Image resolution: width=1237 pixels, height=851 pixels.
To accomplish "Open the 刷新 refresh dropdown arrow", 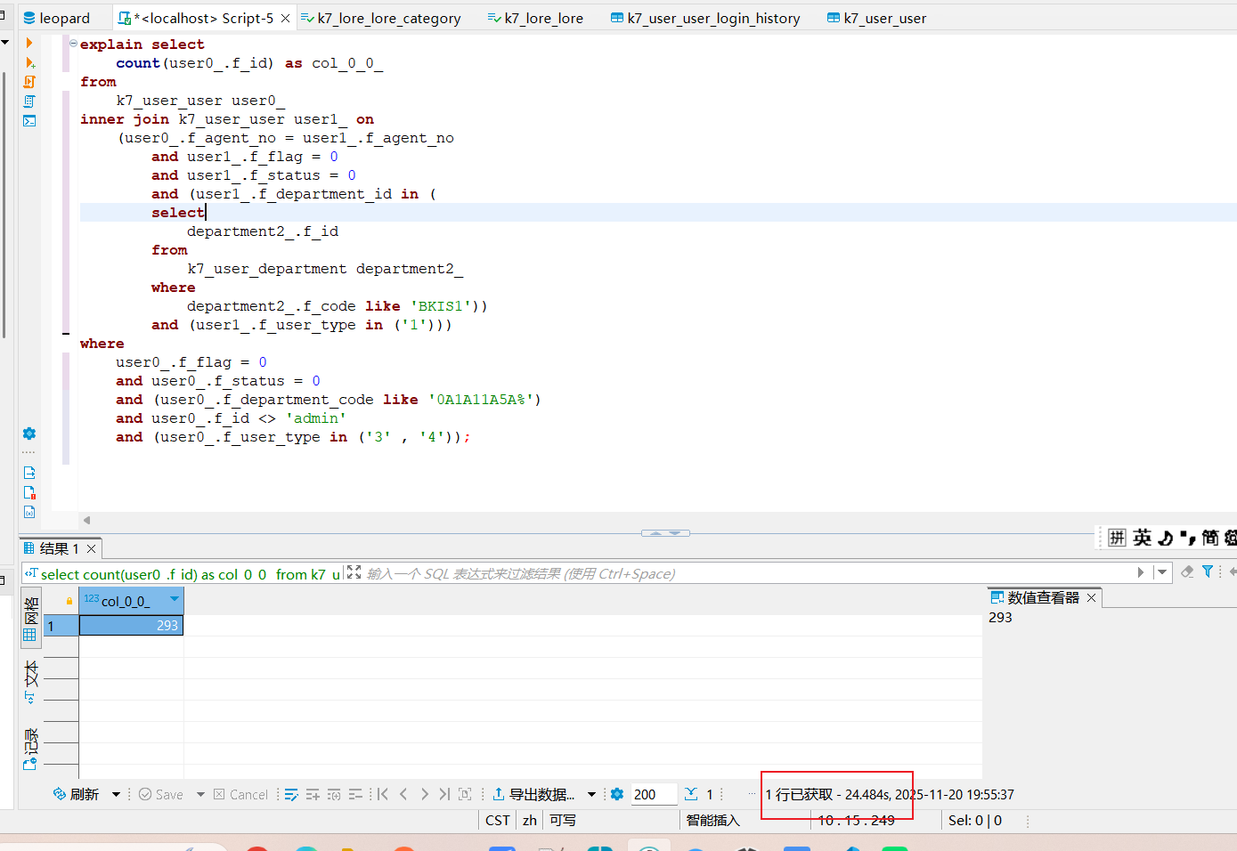I will click(116, 794).
